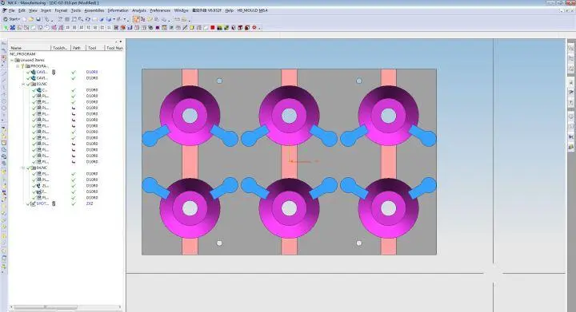This screenshot has height=312, width=576.
Task: Open the File menu
Action: pos(12,10)
